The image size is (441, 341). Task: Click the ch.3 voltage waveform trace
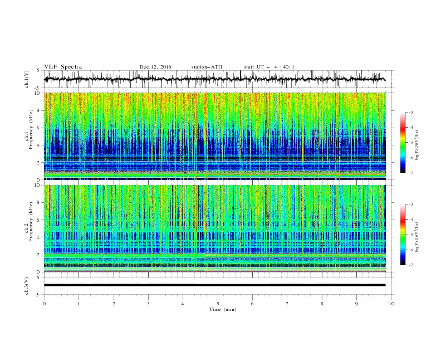[214, 285]
